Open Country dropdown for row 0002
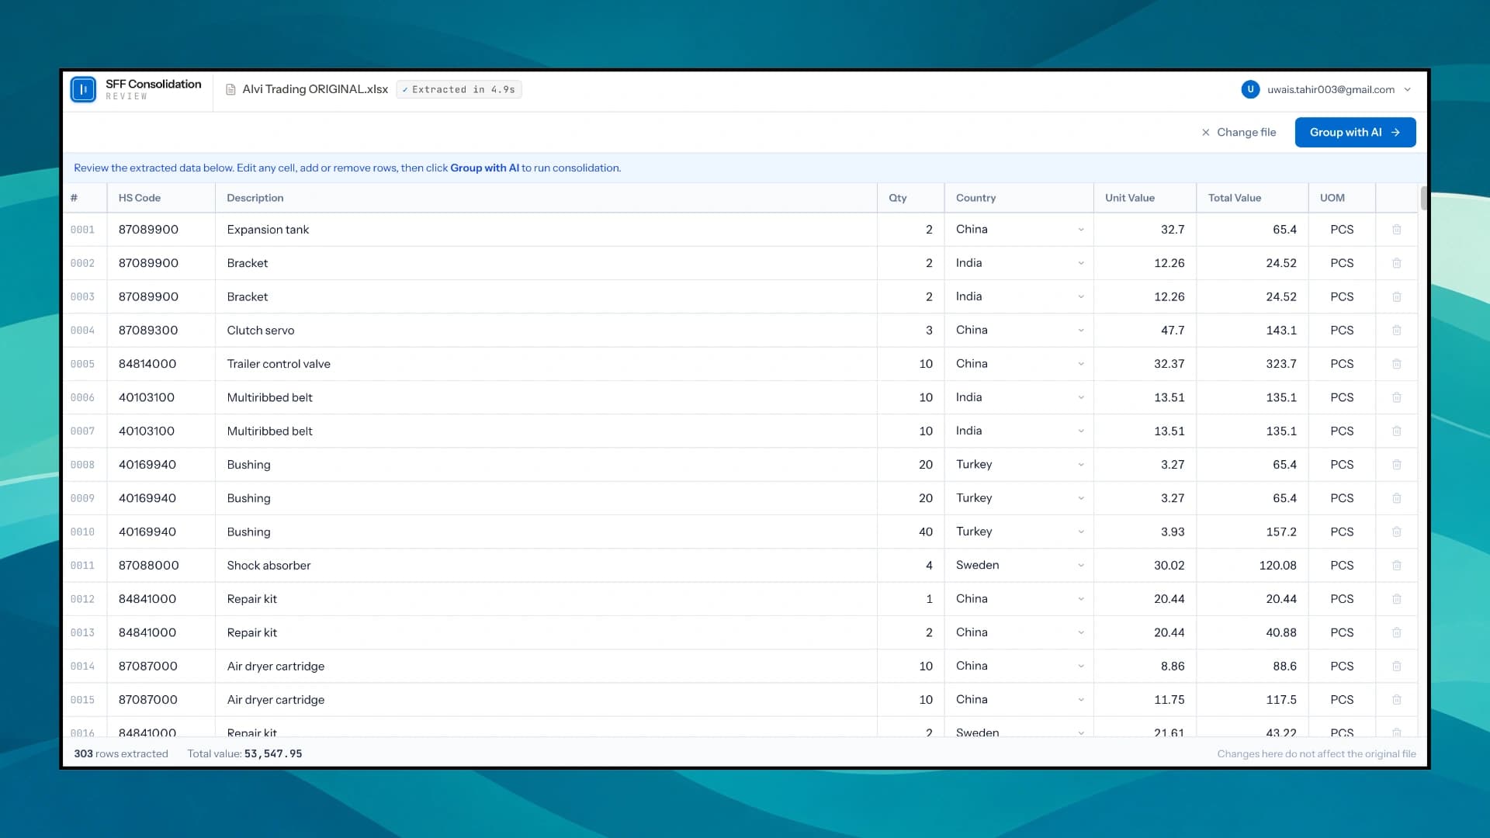The width and height of the screenshot is (1490, 838). [1019, 263]
